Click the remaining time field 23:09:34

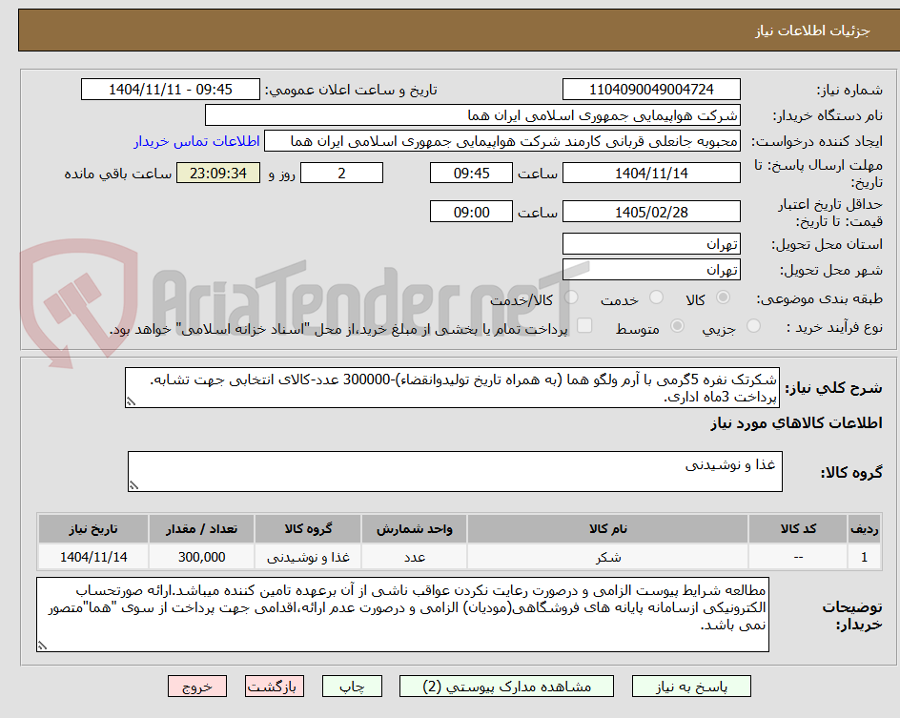218,173
